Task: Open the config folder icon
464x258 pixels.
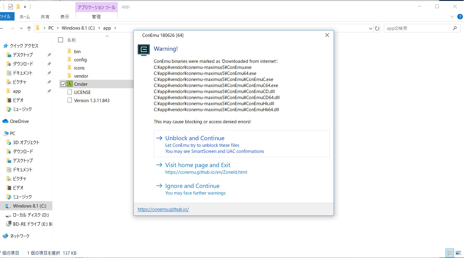Action: coord(70,60)
